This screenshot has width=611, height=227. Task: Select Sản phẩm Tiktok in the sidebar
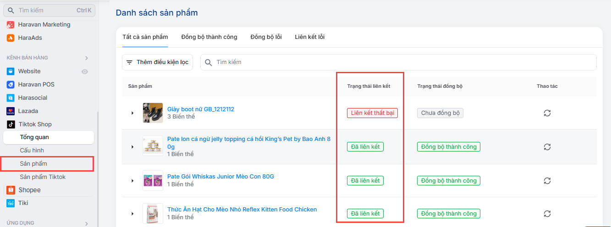pos(43,177)
